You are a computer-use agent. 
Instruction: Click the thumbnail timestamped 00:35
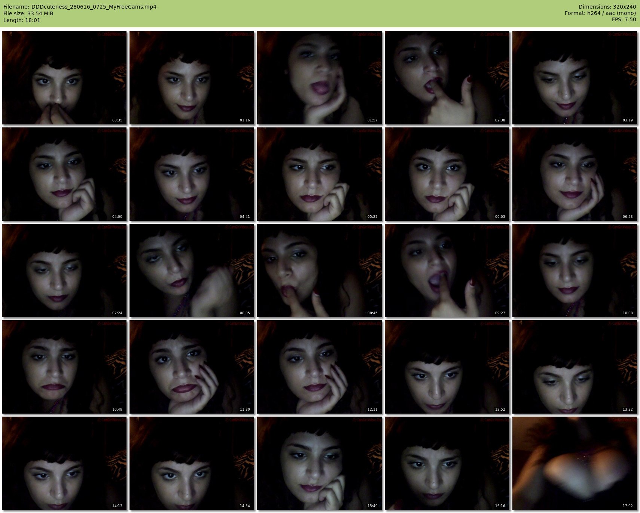pos(64,78)
